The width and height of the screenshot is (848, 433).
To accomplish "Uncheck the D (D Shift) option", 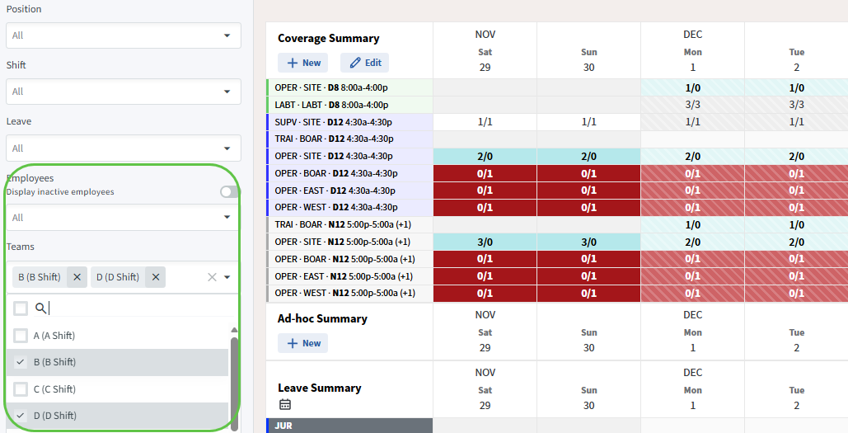I will coord(21,416).
